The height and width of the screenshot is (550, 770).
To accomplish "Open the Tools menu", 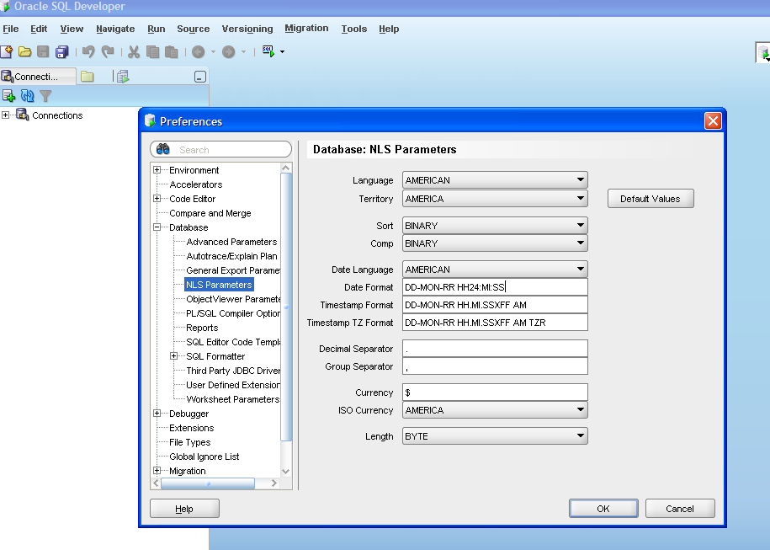I will click(x=354, y=29).
